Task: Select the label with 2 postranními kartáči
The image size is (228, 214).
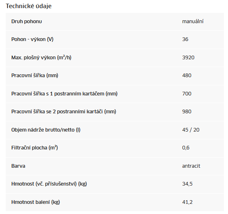Action: [x=64, y=112]
